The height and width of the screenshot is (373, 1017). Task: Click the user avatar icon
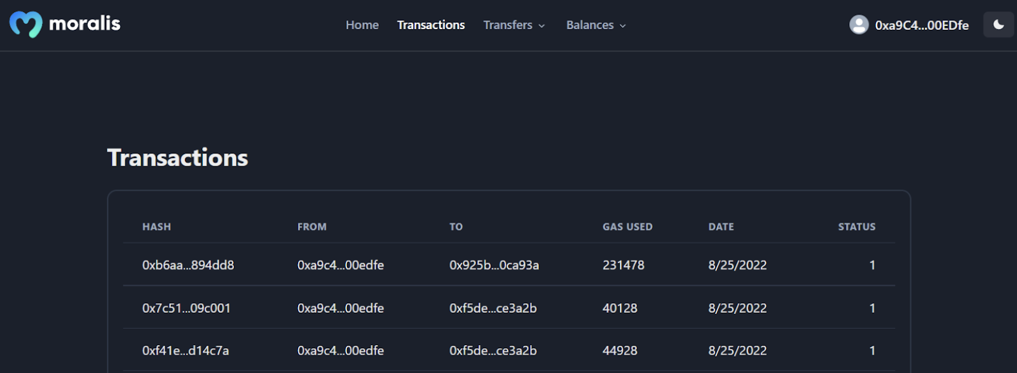tap(859, 25)
